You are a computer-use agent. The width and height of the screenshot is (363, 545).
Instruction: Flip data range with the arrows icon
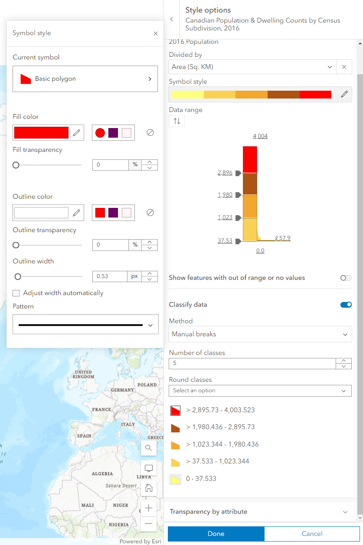pyautogui.click(x=177, y=121)
